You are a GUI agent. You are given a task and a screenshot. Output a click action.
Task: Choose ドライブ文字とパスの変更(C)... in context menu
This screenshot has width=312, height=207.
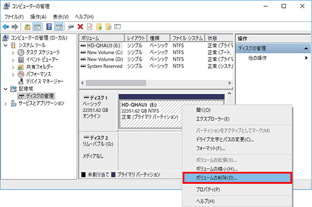237,140
